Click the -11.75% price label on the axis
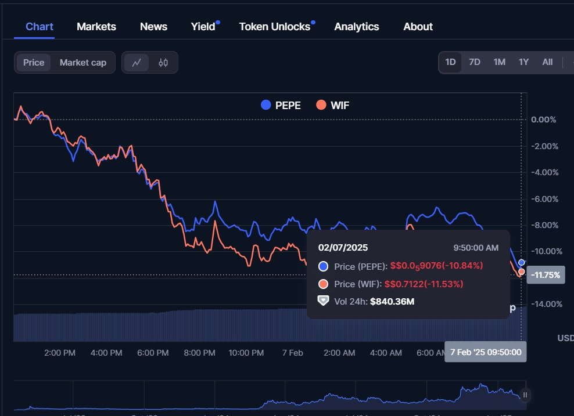Screen dimensions: 574x416 (x=546, y=275)
